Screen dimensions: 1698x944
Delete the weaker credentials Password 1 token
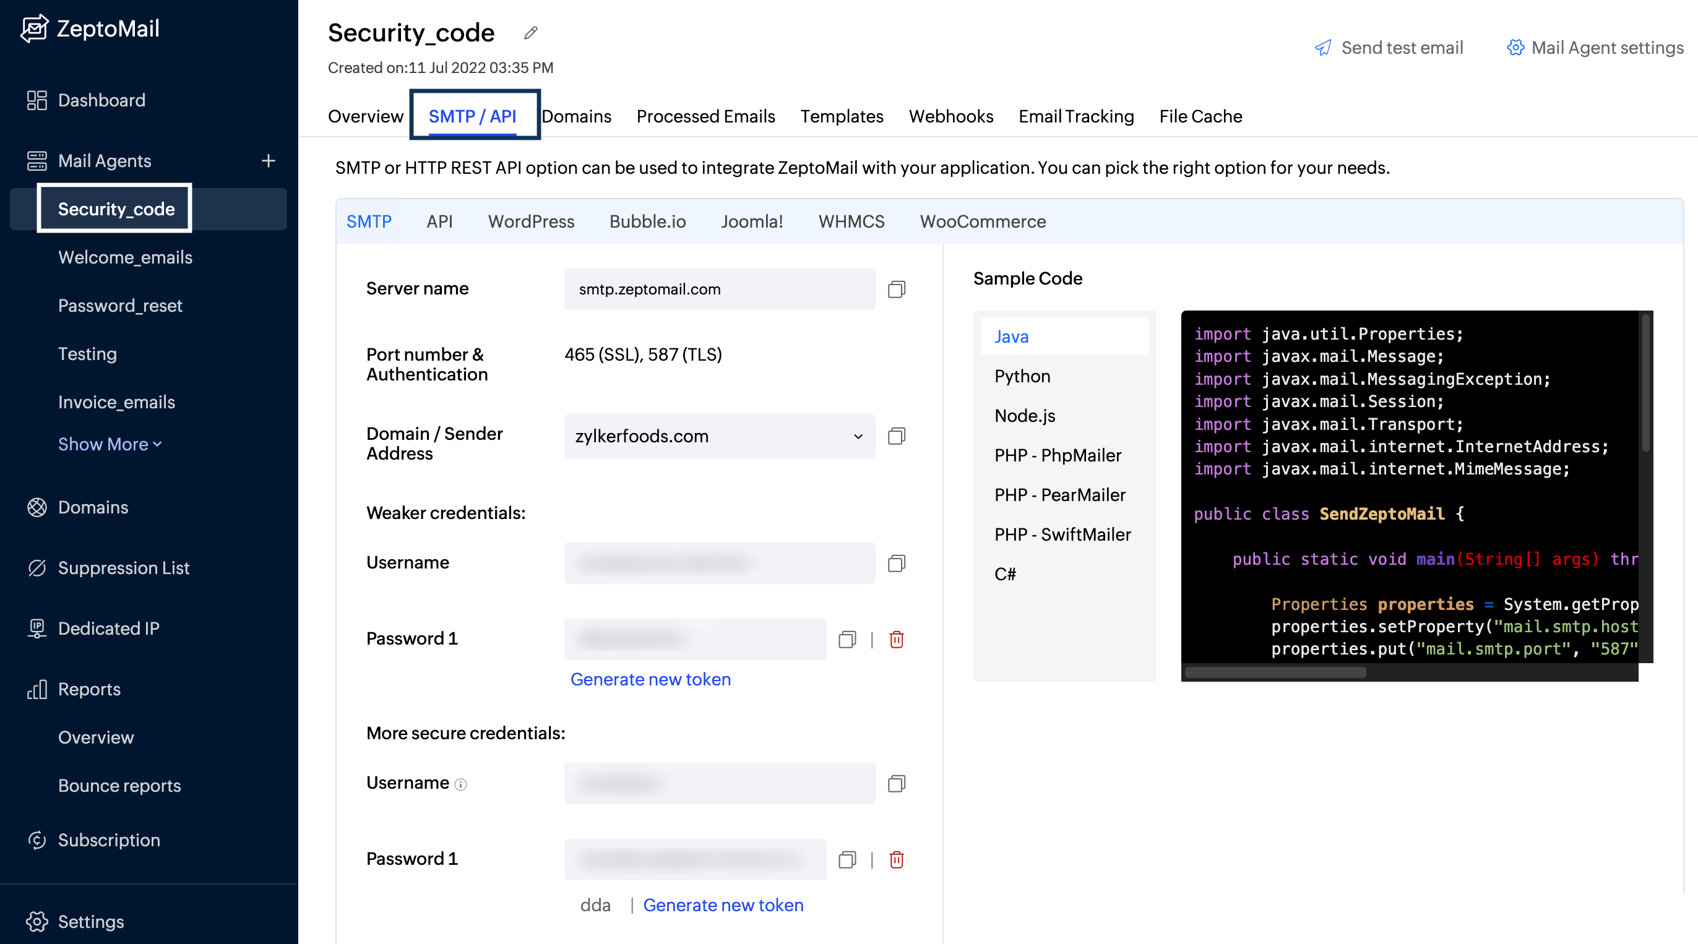tap(897, 639)
